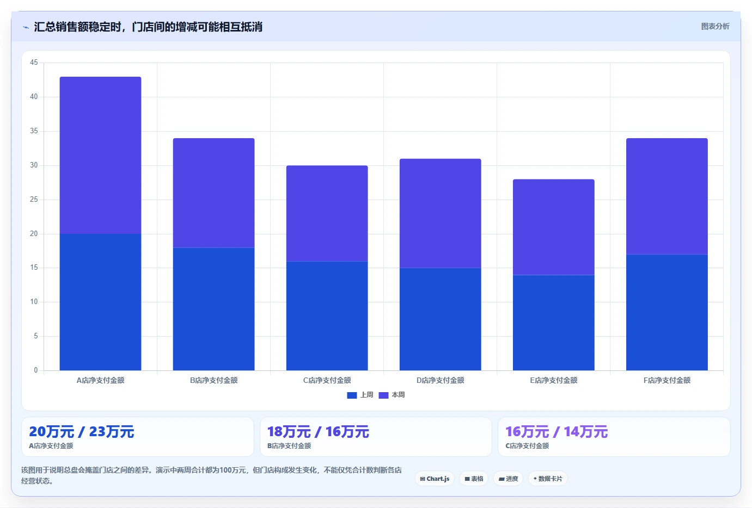Click the blue 上周 bar segment for D店
Viewport: 752px width, 508px height.
[x=440, y=319]
